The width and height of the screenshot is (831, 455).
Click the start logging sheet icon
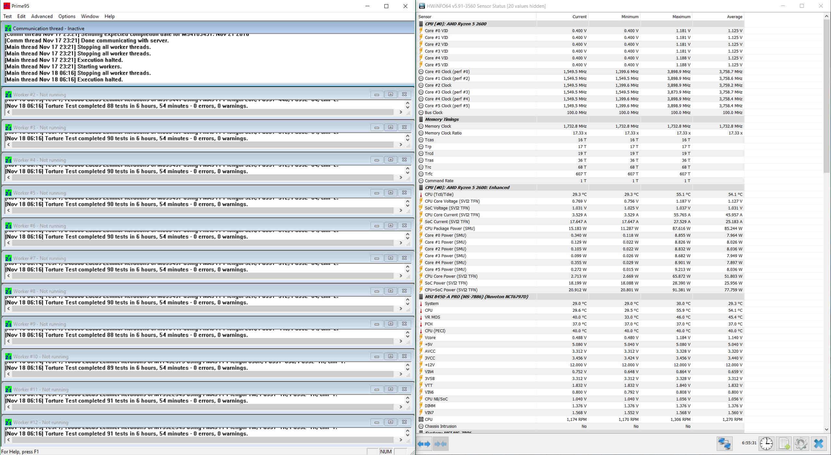click(x=784, y=444)
